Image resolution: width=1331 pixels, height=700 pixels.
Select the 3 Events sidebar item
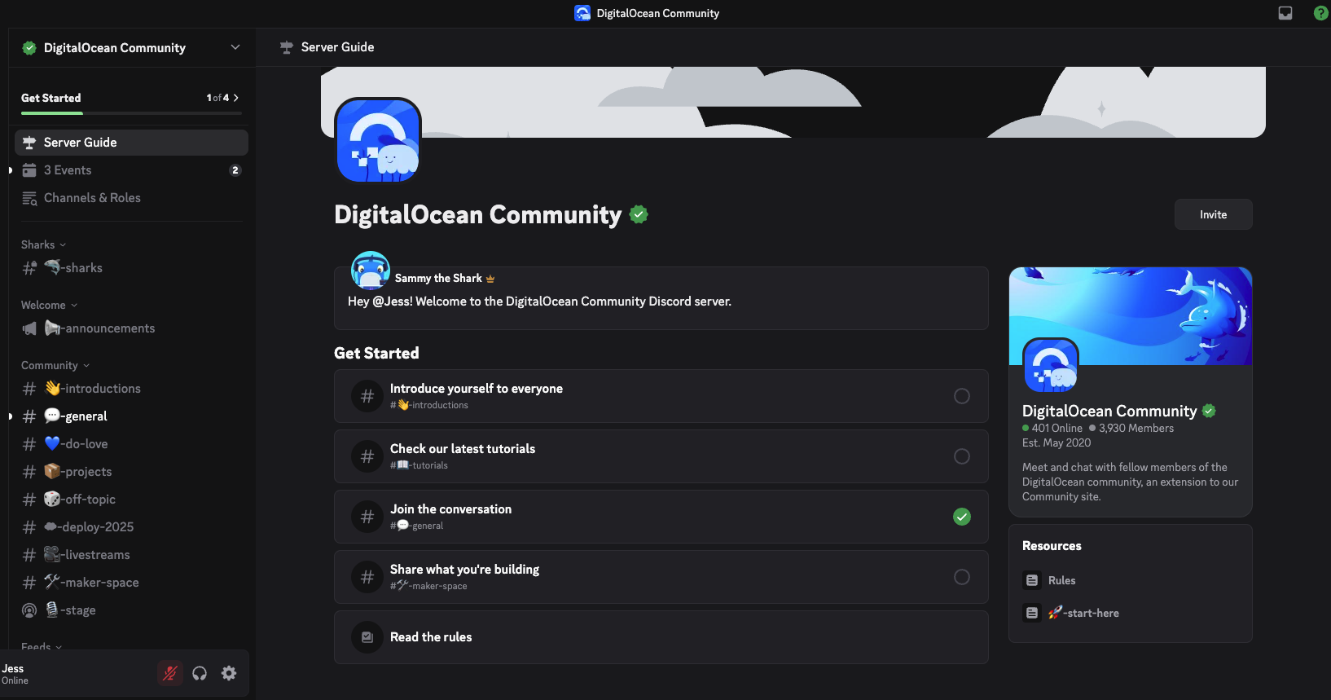click(68, 170)
